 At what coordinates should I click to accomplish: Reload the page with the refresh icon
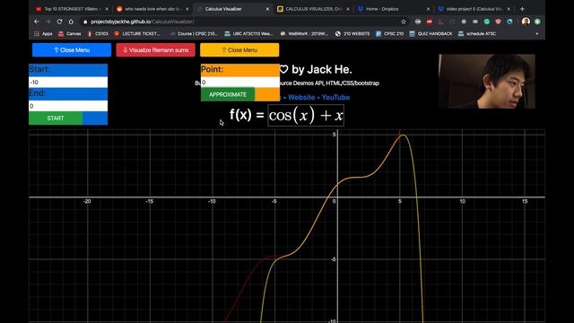59,22
